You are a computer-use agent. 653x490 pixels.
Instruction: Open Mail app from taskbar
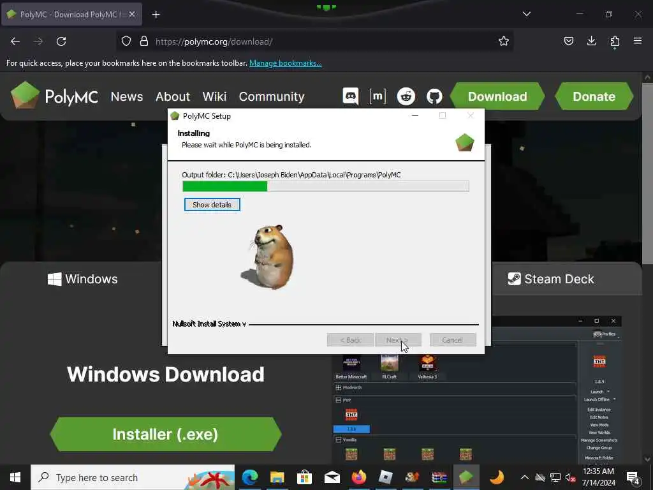click(x=332, y=477)
